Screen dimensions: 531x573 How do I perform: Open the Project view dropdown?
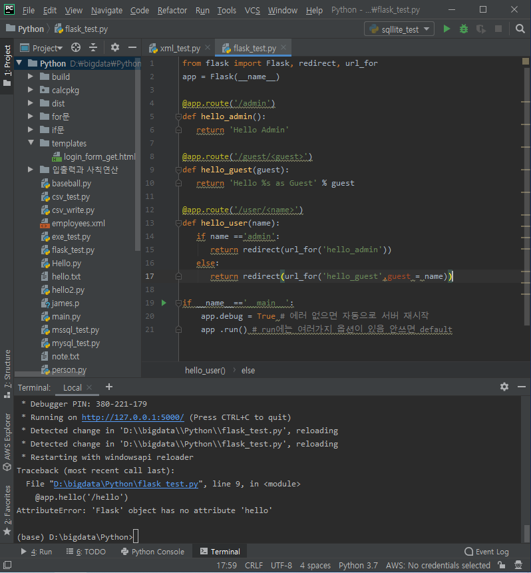(x=42, y=47)
